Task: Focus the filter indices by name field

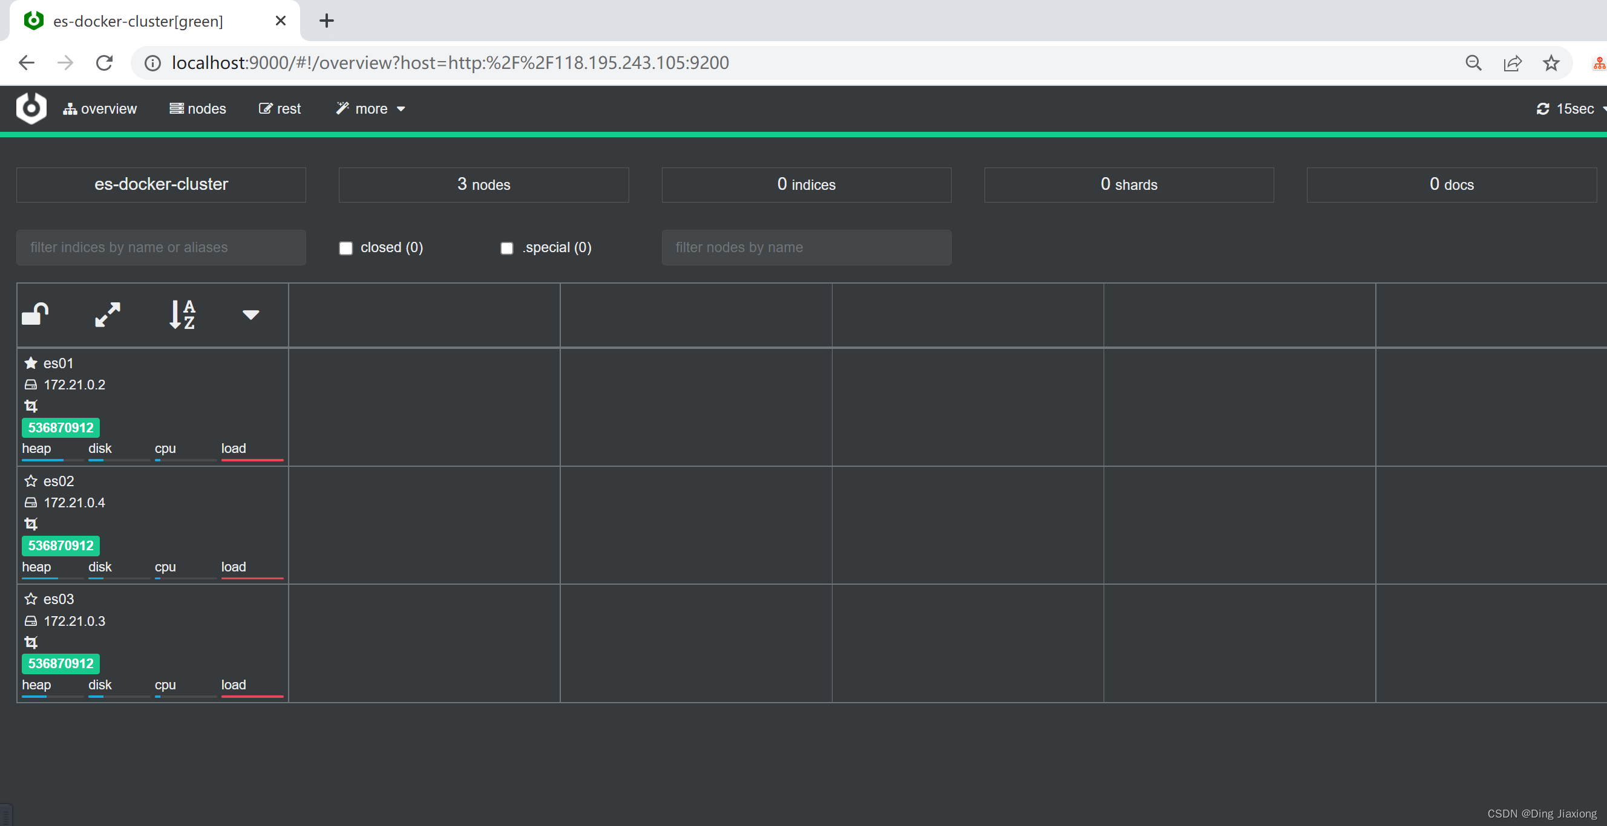Action: click(x=161, y=247)
